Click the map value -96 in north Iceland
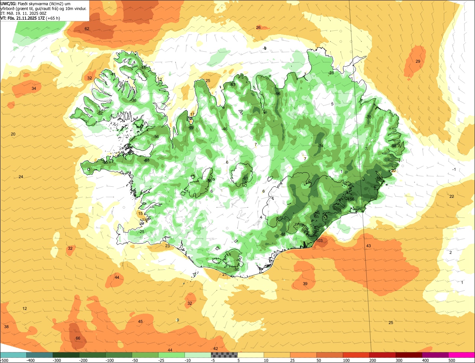 pyautogui.click(x=277, y=94)
